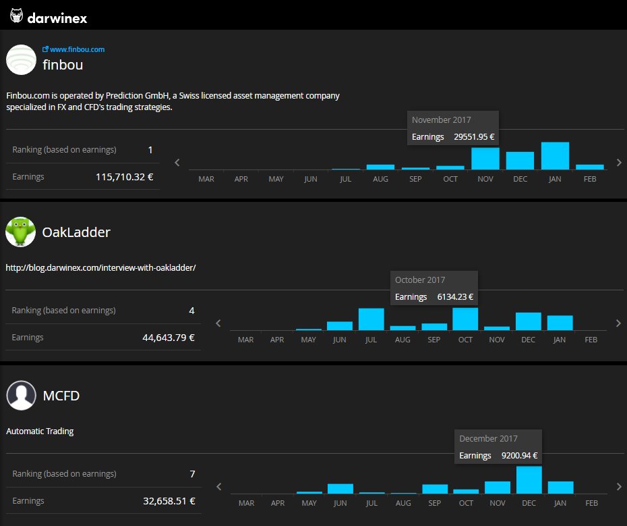Click the darwinex owl logo
The height and width of the screenshot is (526, 627).
tap(16, 16)
